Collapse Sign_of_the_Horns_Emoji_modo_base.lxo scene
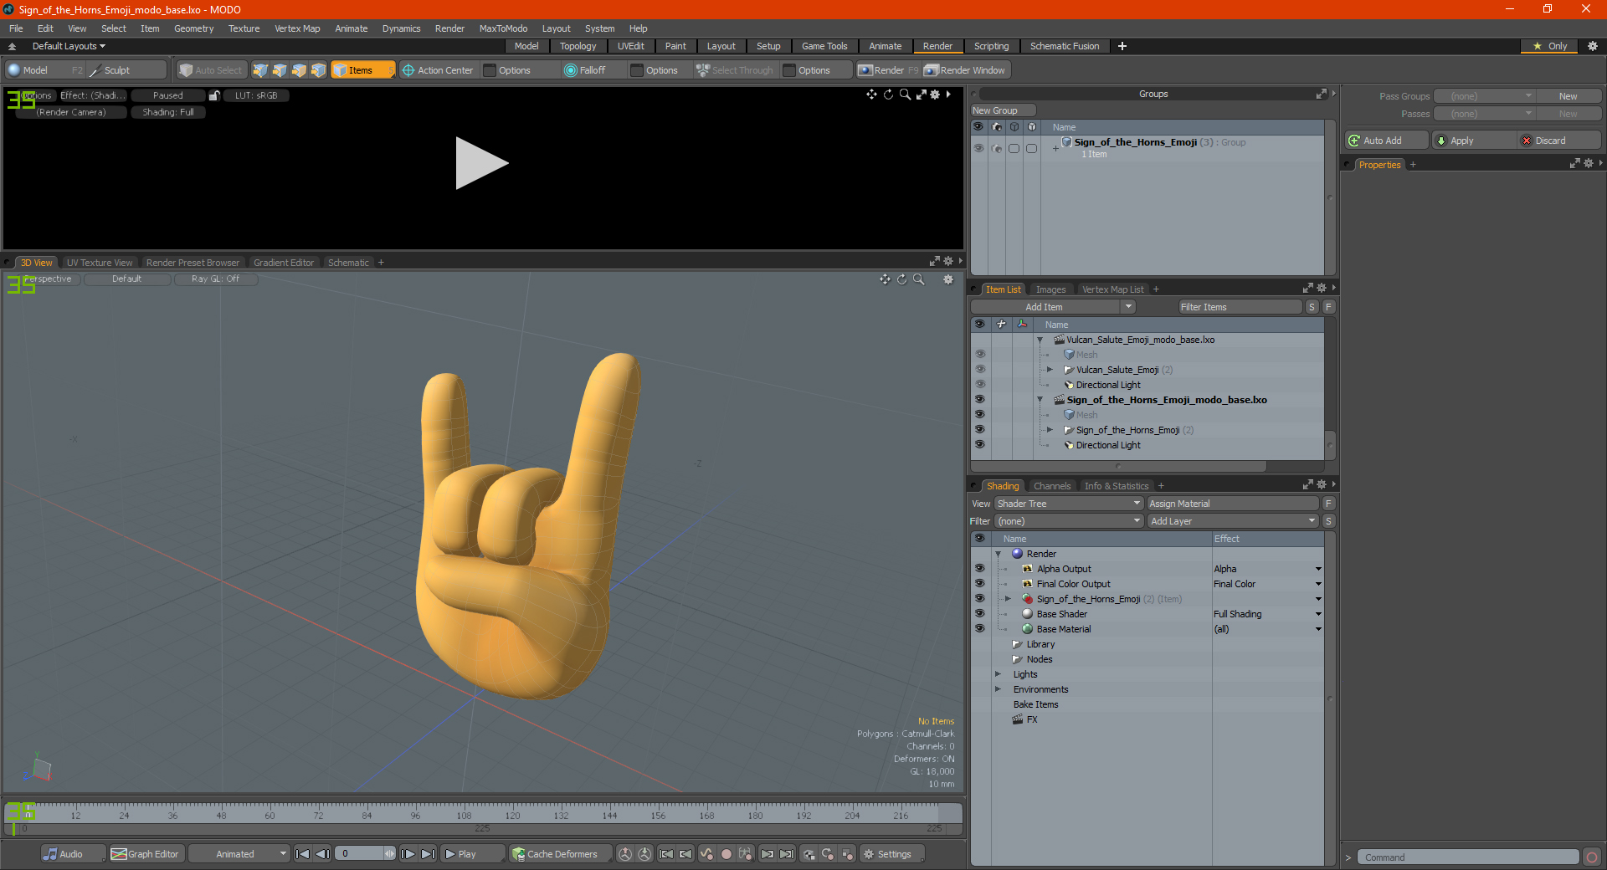This screenshot has height=870, width=1607. pos(1040,400)
